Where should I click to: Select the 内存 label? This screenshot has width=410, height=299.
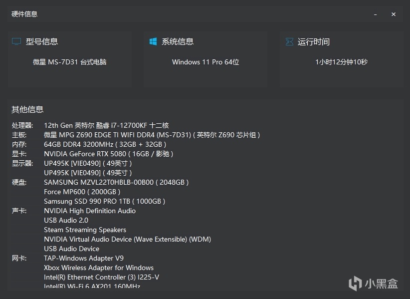[x=19, y=144]
